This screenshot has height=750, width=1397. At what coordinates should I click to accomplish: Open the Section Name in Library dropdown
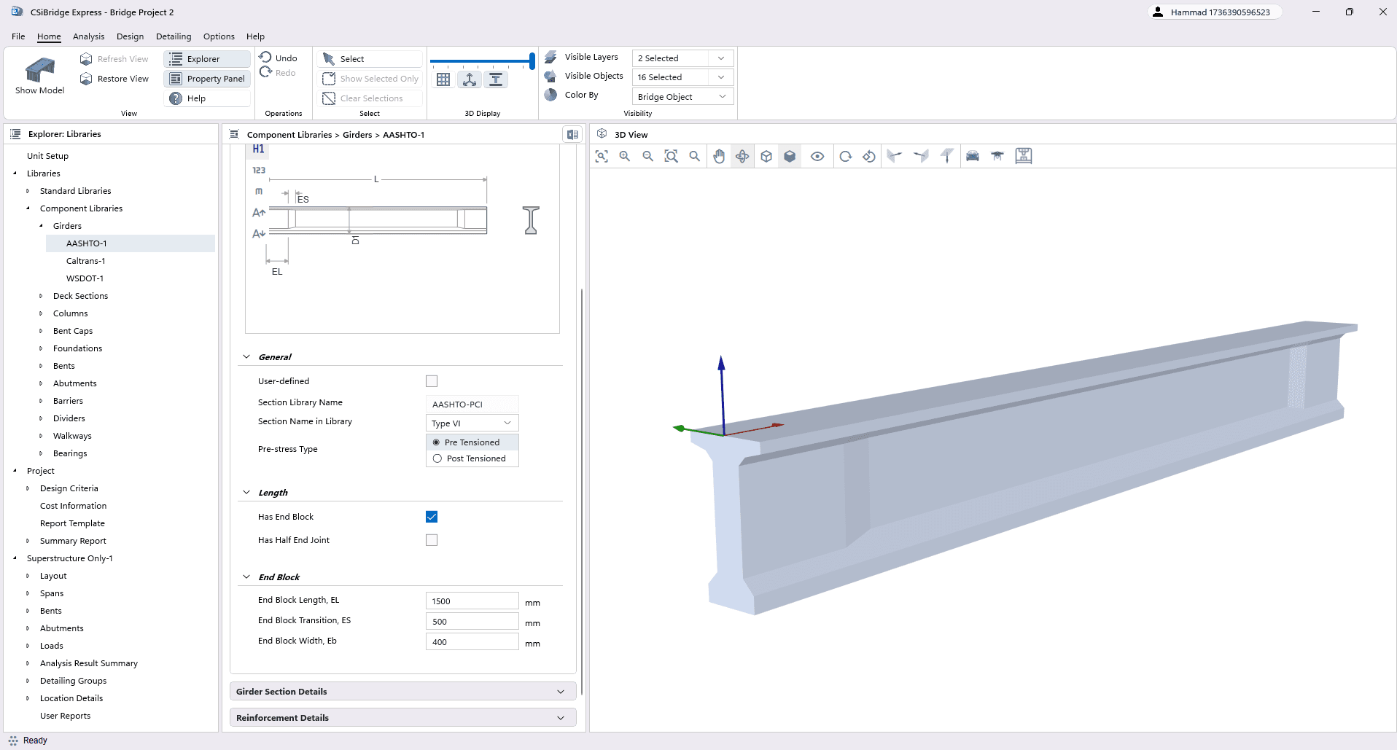point(472,423)
